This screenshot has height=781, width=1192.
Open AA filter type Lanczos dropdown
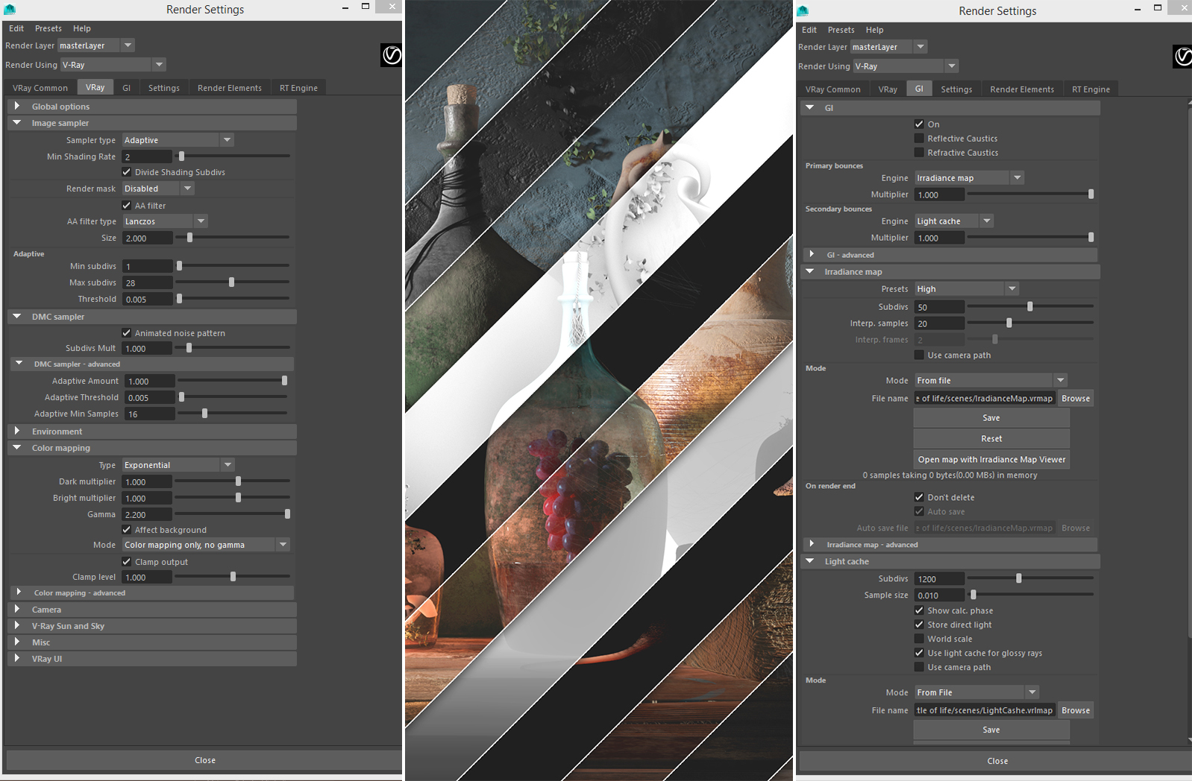point(165,221)
